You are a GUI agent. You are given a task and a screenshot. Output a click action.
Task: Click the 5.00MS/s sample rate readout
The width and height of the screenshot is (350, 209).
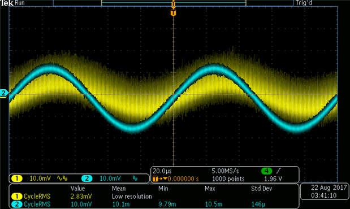(x=225, y=171)
